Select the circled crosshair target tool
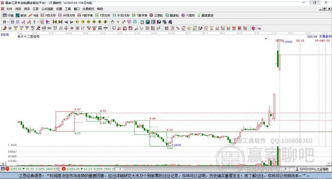This screenshot has width=332, height=179. 66,28
